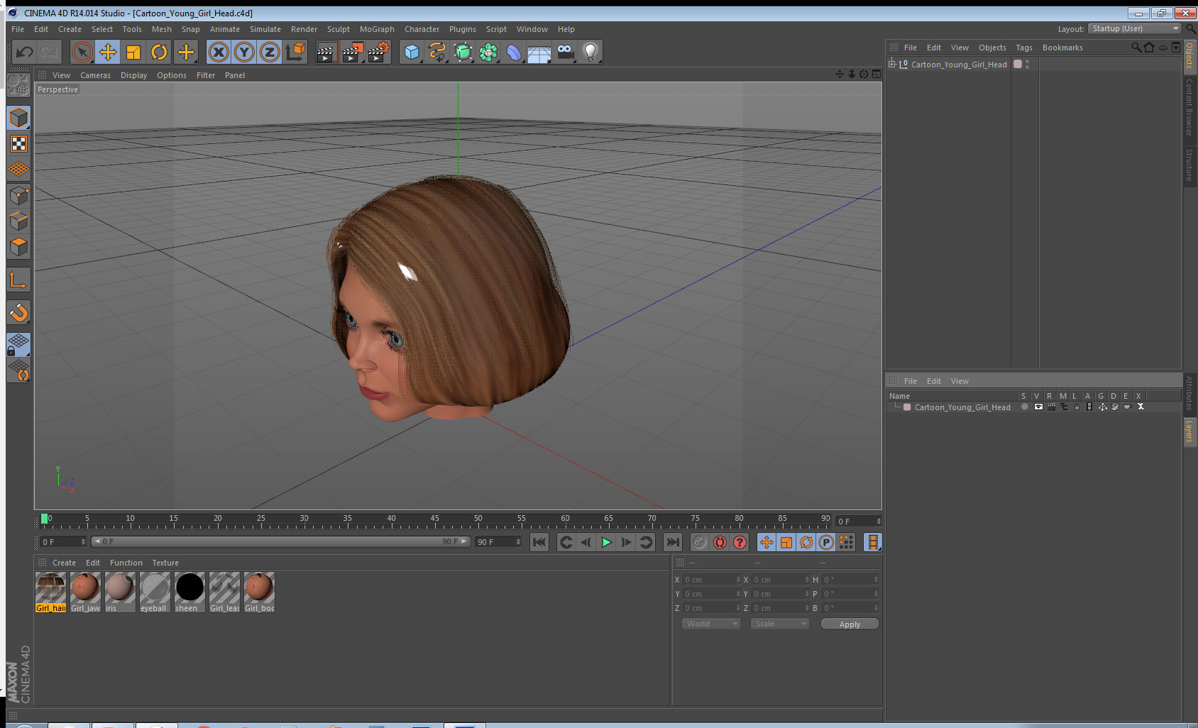Render to Picture Viewer icon
This screenshot has height=728, width=1198.
point(353,52)
